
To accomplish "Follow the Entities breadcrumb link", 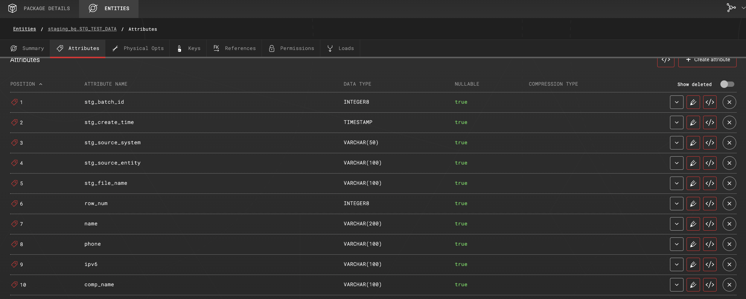I will point(24,29).
